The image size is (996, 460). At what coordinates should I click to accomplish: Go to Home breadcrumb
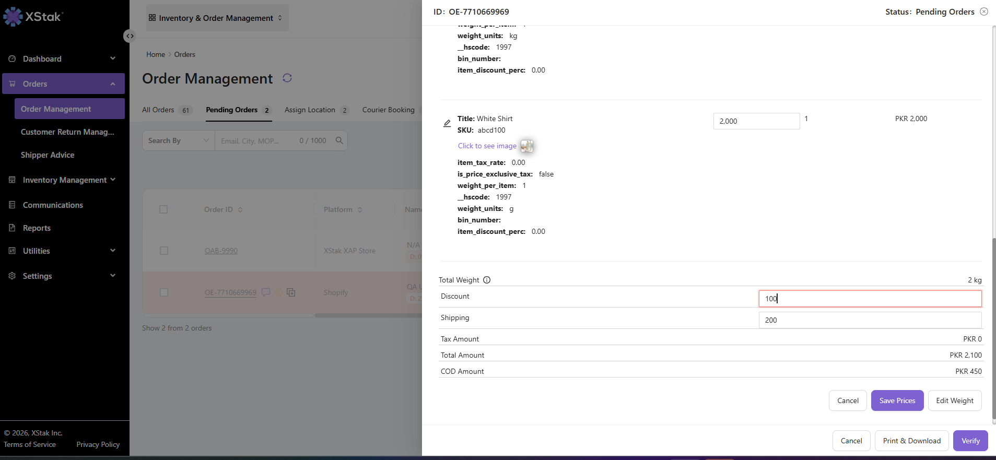(x=156, y=54)
